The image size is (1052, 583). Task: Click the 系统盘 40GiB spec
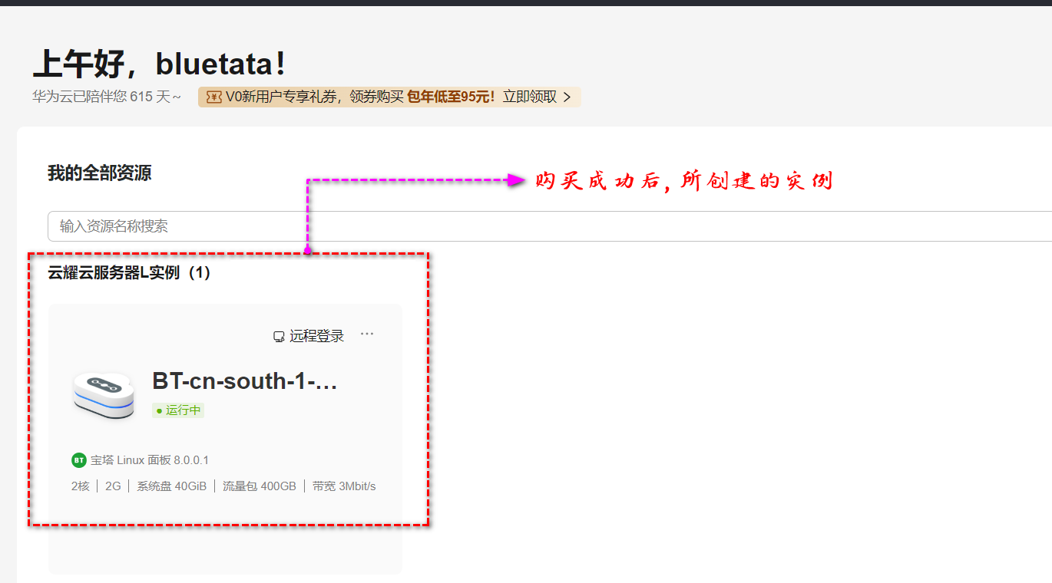[172, 486]
